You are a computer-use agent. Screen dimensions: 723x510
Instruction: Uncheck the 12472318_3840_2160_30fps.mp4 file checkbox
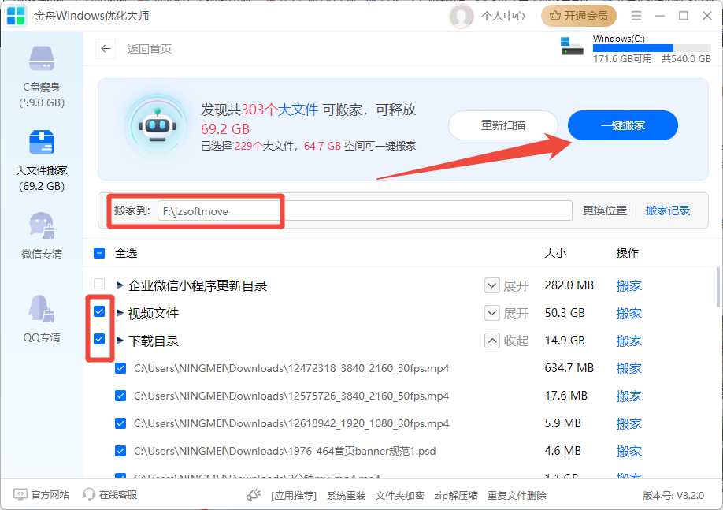tap(120, 368)
